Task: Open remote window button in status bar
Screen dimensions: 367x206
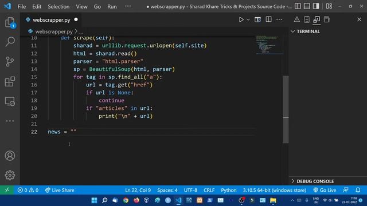Action: [x=7, y=190]
